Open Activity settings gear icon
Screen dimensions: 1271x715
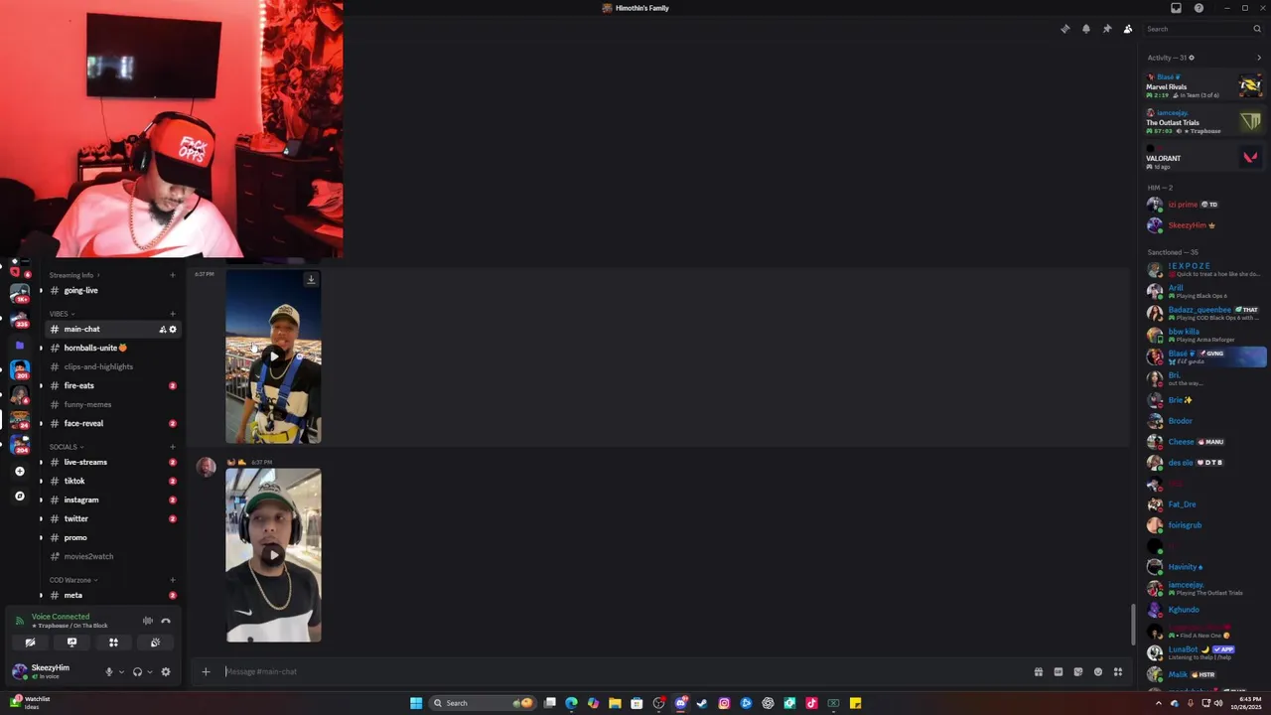1192,58
